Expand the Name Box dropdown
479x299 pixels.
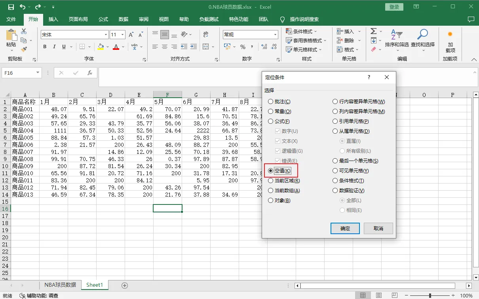click(x=38, y=73)
